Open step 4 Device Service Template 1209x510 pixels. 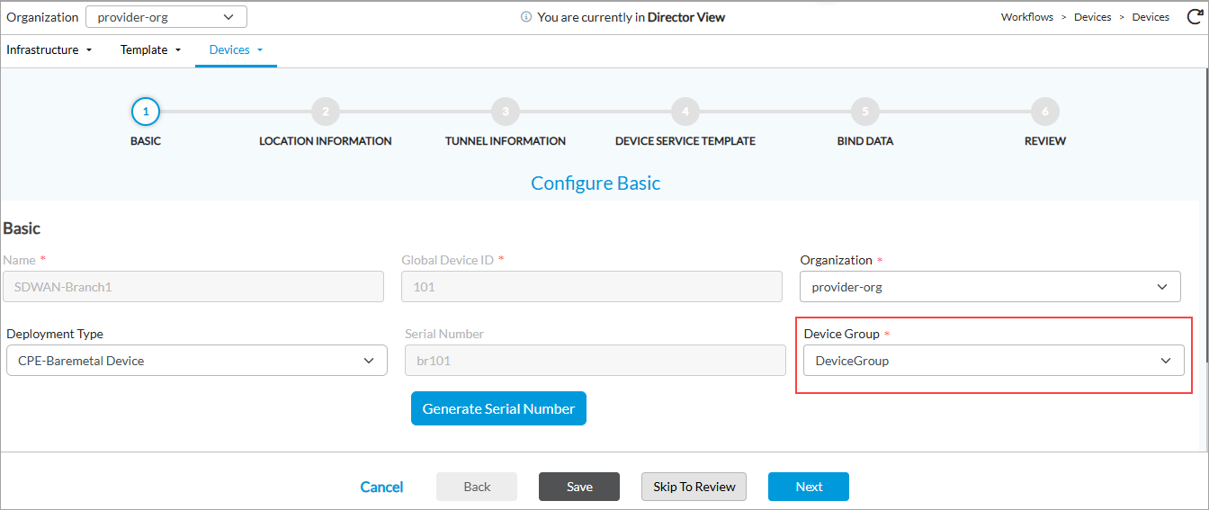point(685,112)
